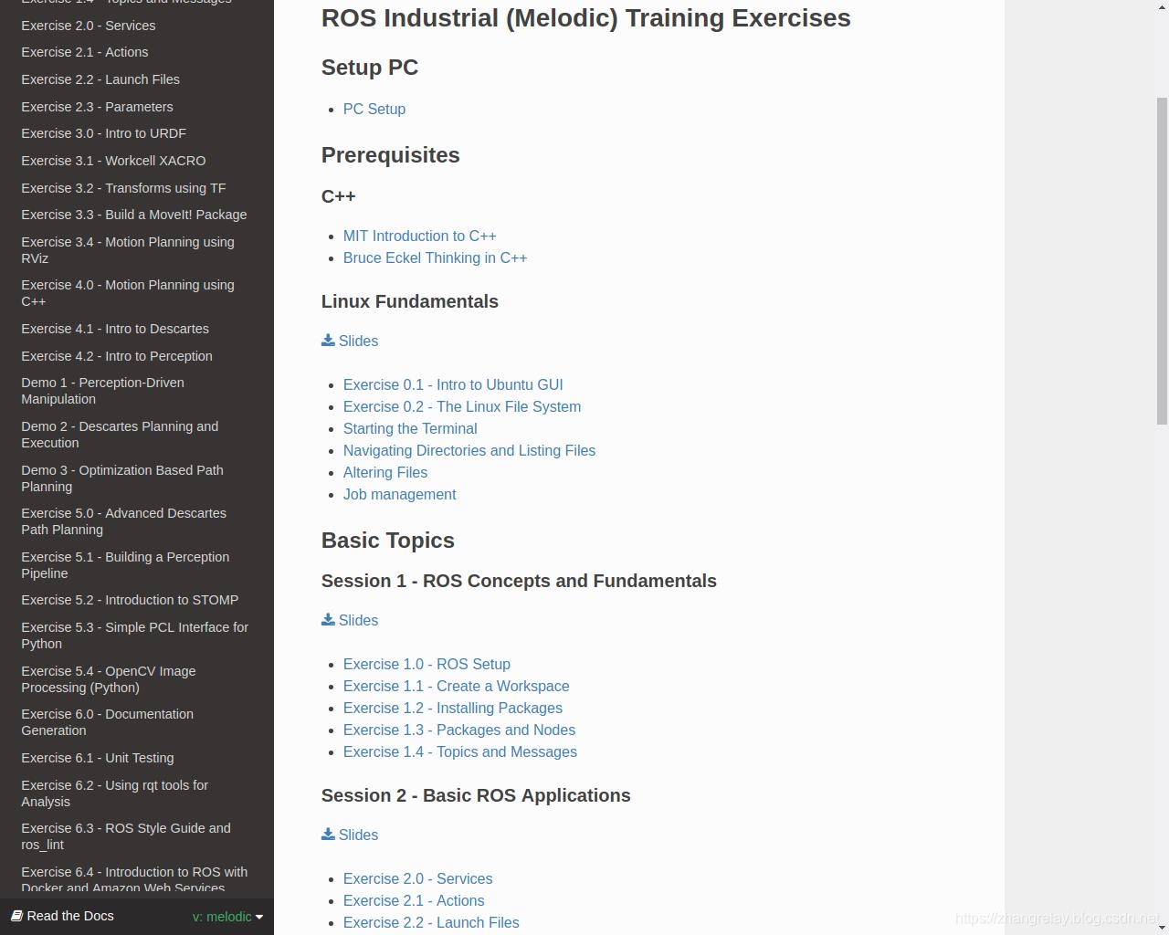Click Slides link under Session 1
The height and width of the screenshot is (935, 1169).
358,620
